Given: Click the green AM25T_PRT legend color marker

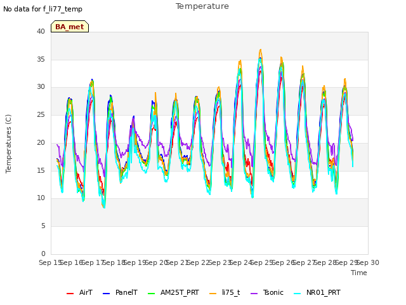Looking at the screenshot, I should pos(151,294).
